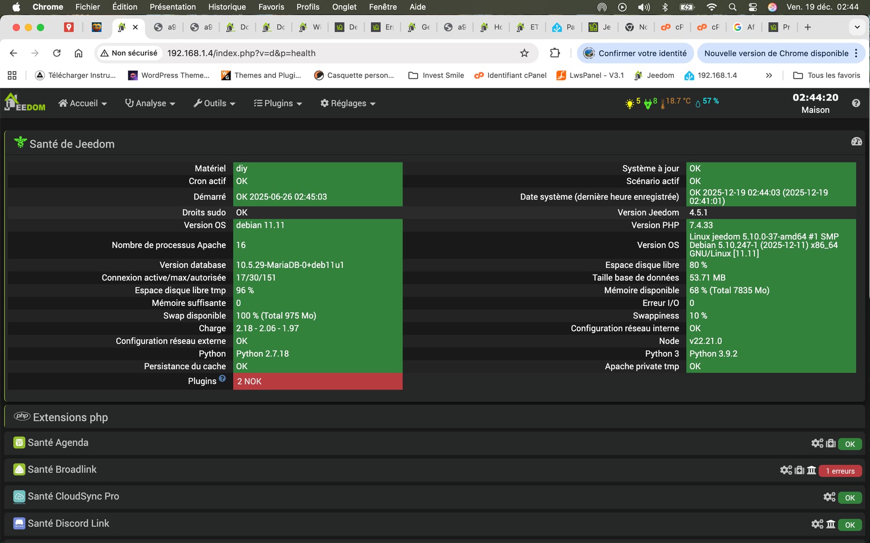Expand the Analyse dropdown menu
This screenshot has width=870, height=543.
[x=150, y=103]
